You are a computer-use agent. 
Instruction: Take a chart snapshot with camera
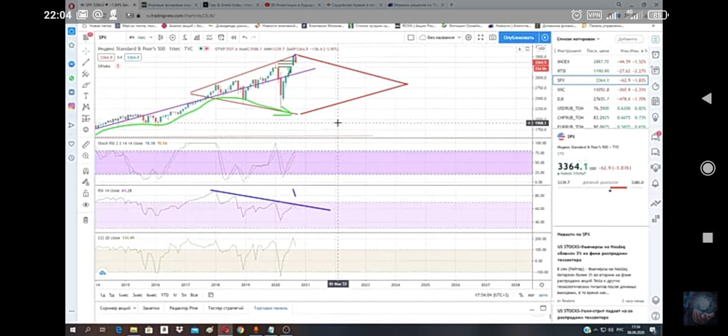[x=493, y=37]
